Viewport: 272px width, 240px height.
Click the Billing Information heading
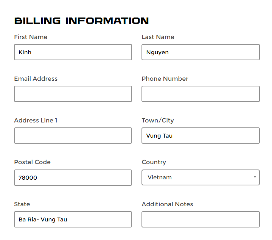point(82,21)
